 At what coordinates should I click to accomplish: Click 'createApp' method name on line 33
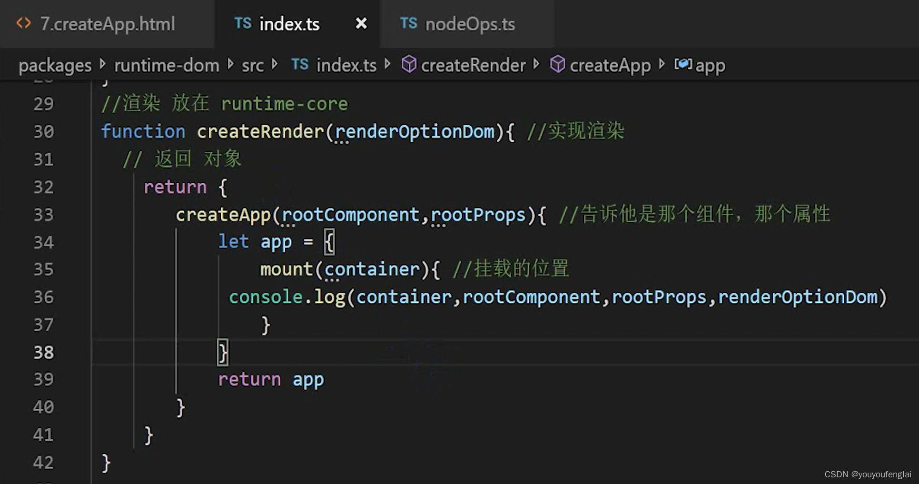tap(223, 215)
